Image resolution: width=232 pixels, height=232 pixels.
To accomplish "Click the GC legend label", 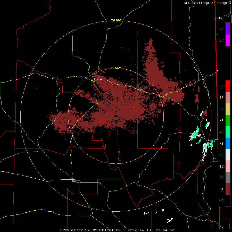I will pyautogui.click(x=221, y=178).
